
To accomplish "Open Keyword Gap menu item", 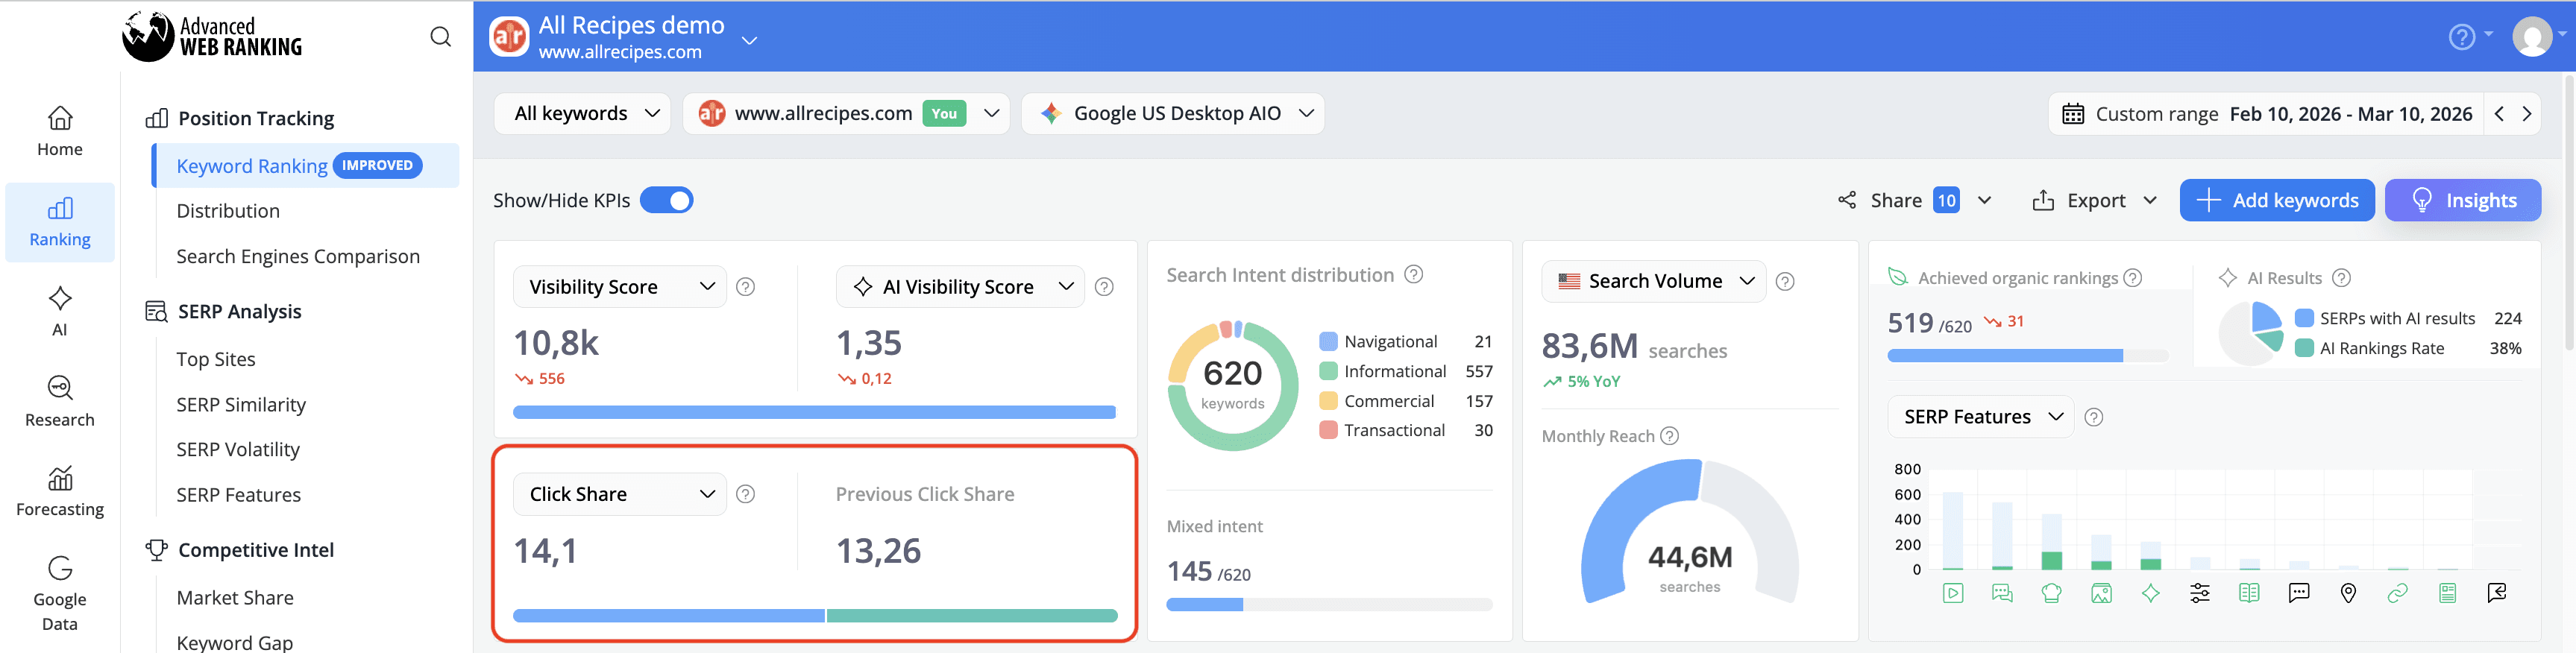I will click(x=235, y=642).
